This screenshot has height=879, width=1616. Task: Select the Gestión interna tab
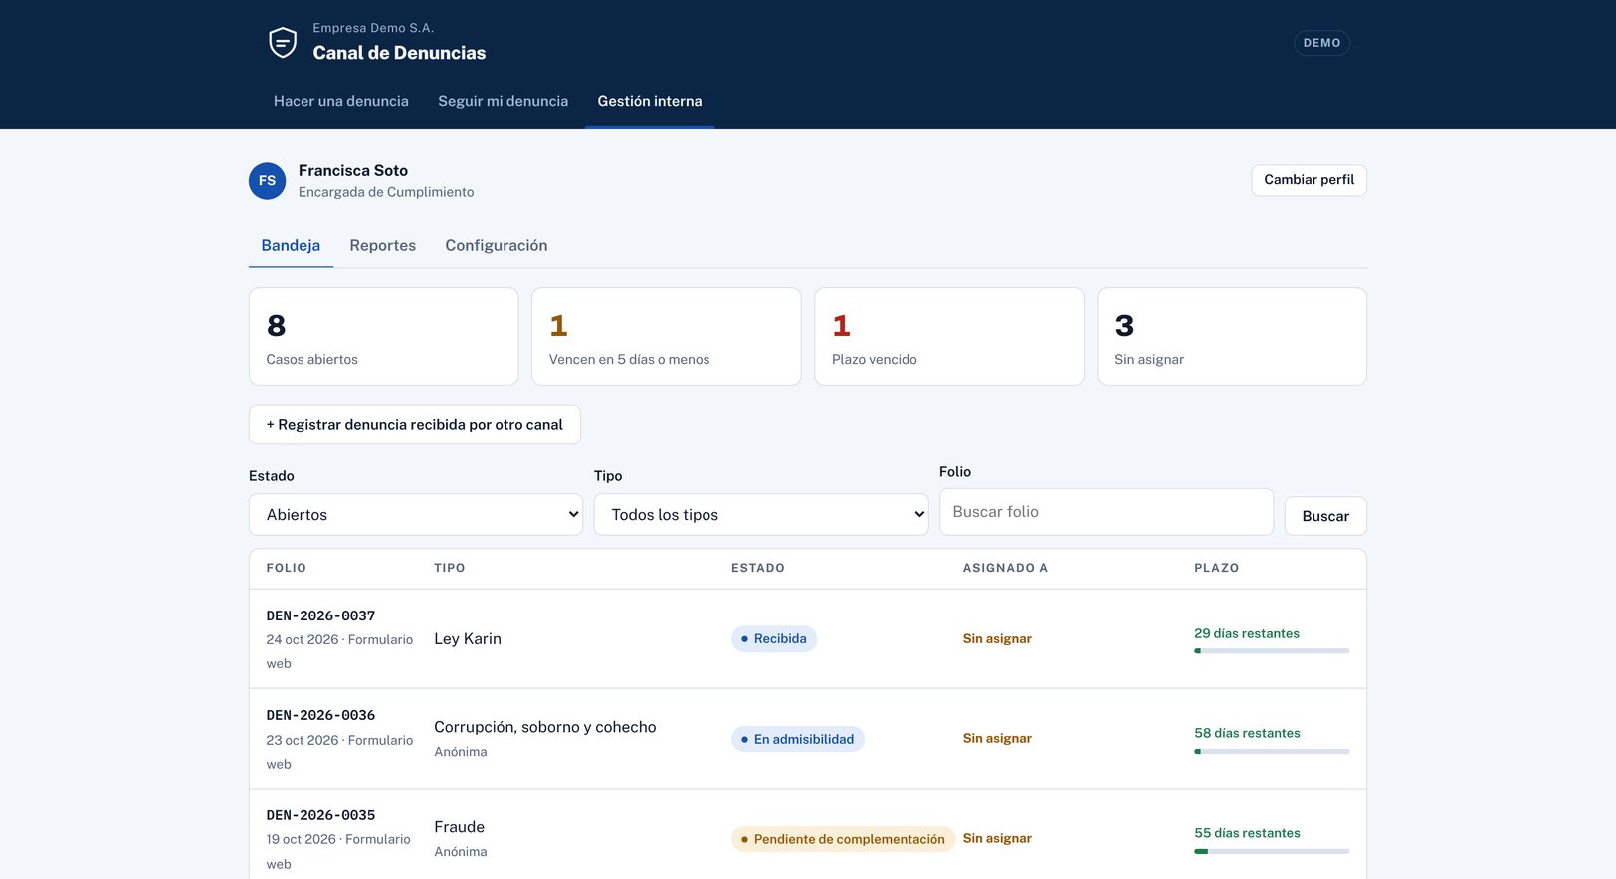[650, 101]
